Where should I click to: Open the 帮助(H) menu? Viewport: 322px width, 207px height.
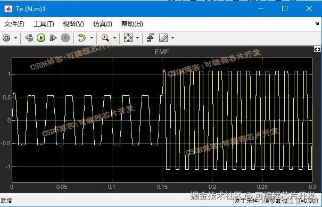pos(132,24)
